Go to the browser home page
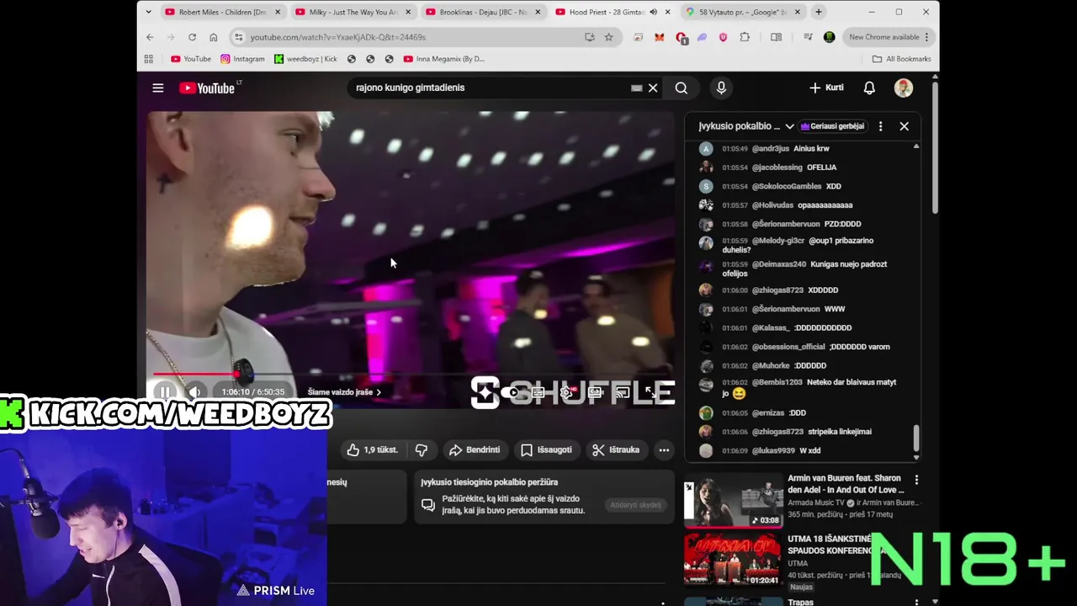Viewport: 1077px width, 606px height. click(x=213, y=37)
